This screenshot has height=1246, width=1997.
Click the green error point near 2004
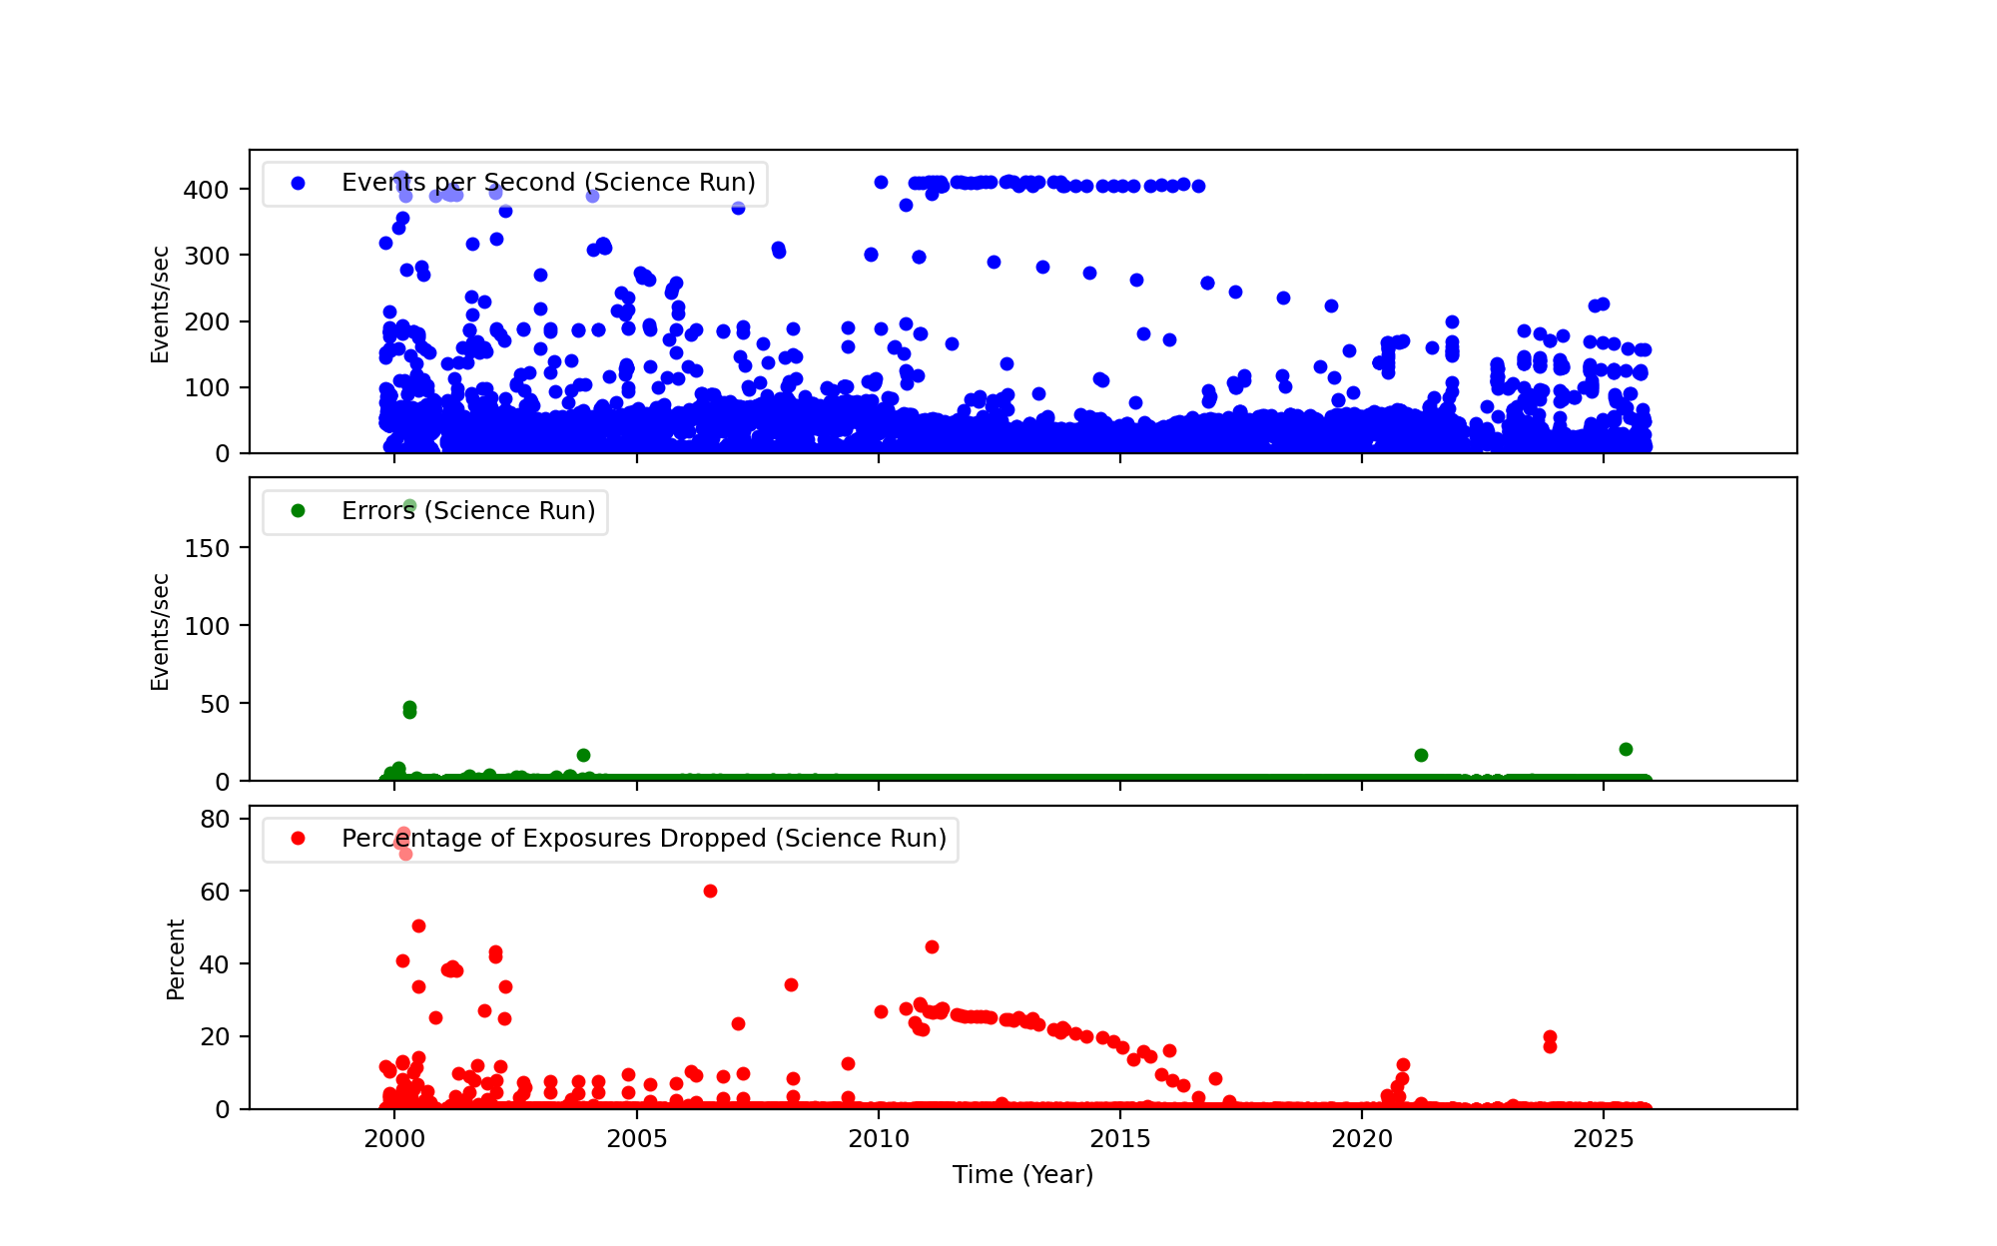(x=583, y=755)
